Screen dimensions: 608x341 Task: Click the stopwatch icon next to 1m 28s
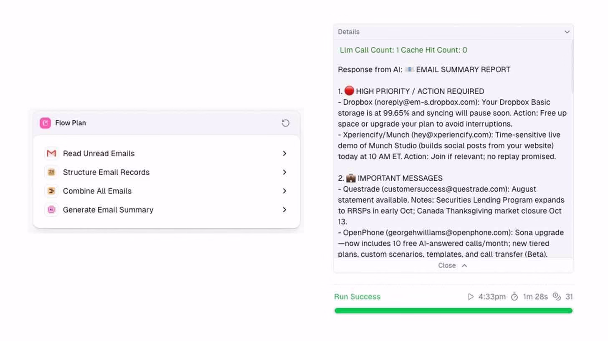tap(514, 297)
